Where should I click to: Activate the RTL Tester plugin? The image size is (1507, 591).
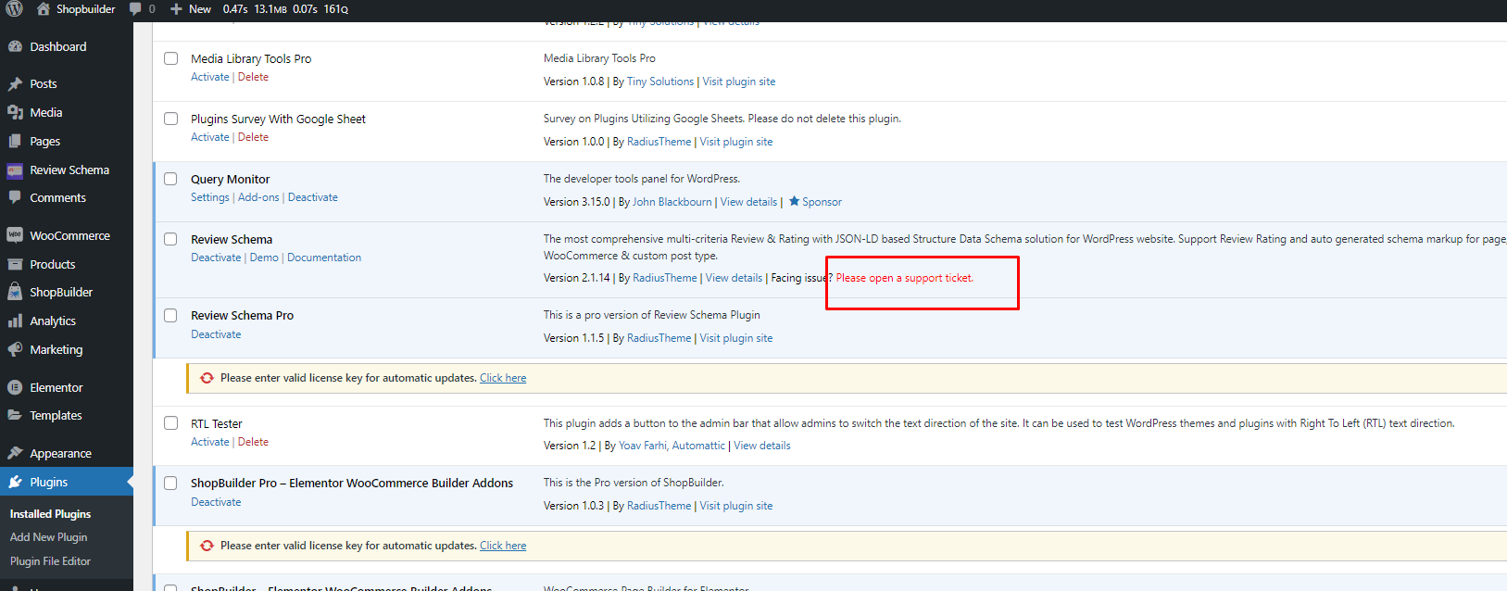click(210, 442)
